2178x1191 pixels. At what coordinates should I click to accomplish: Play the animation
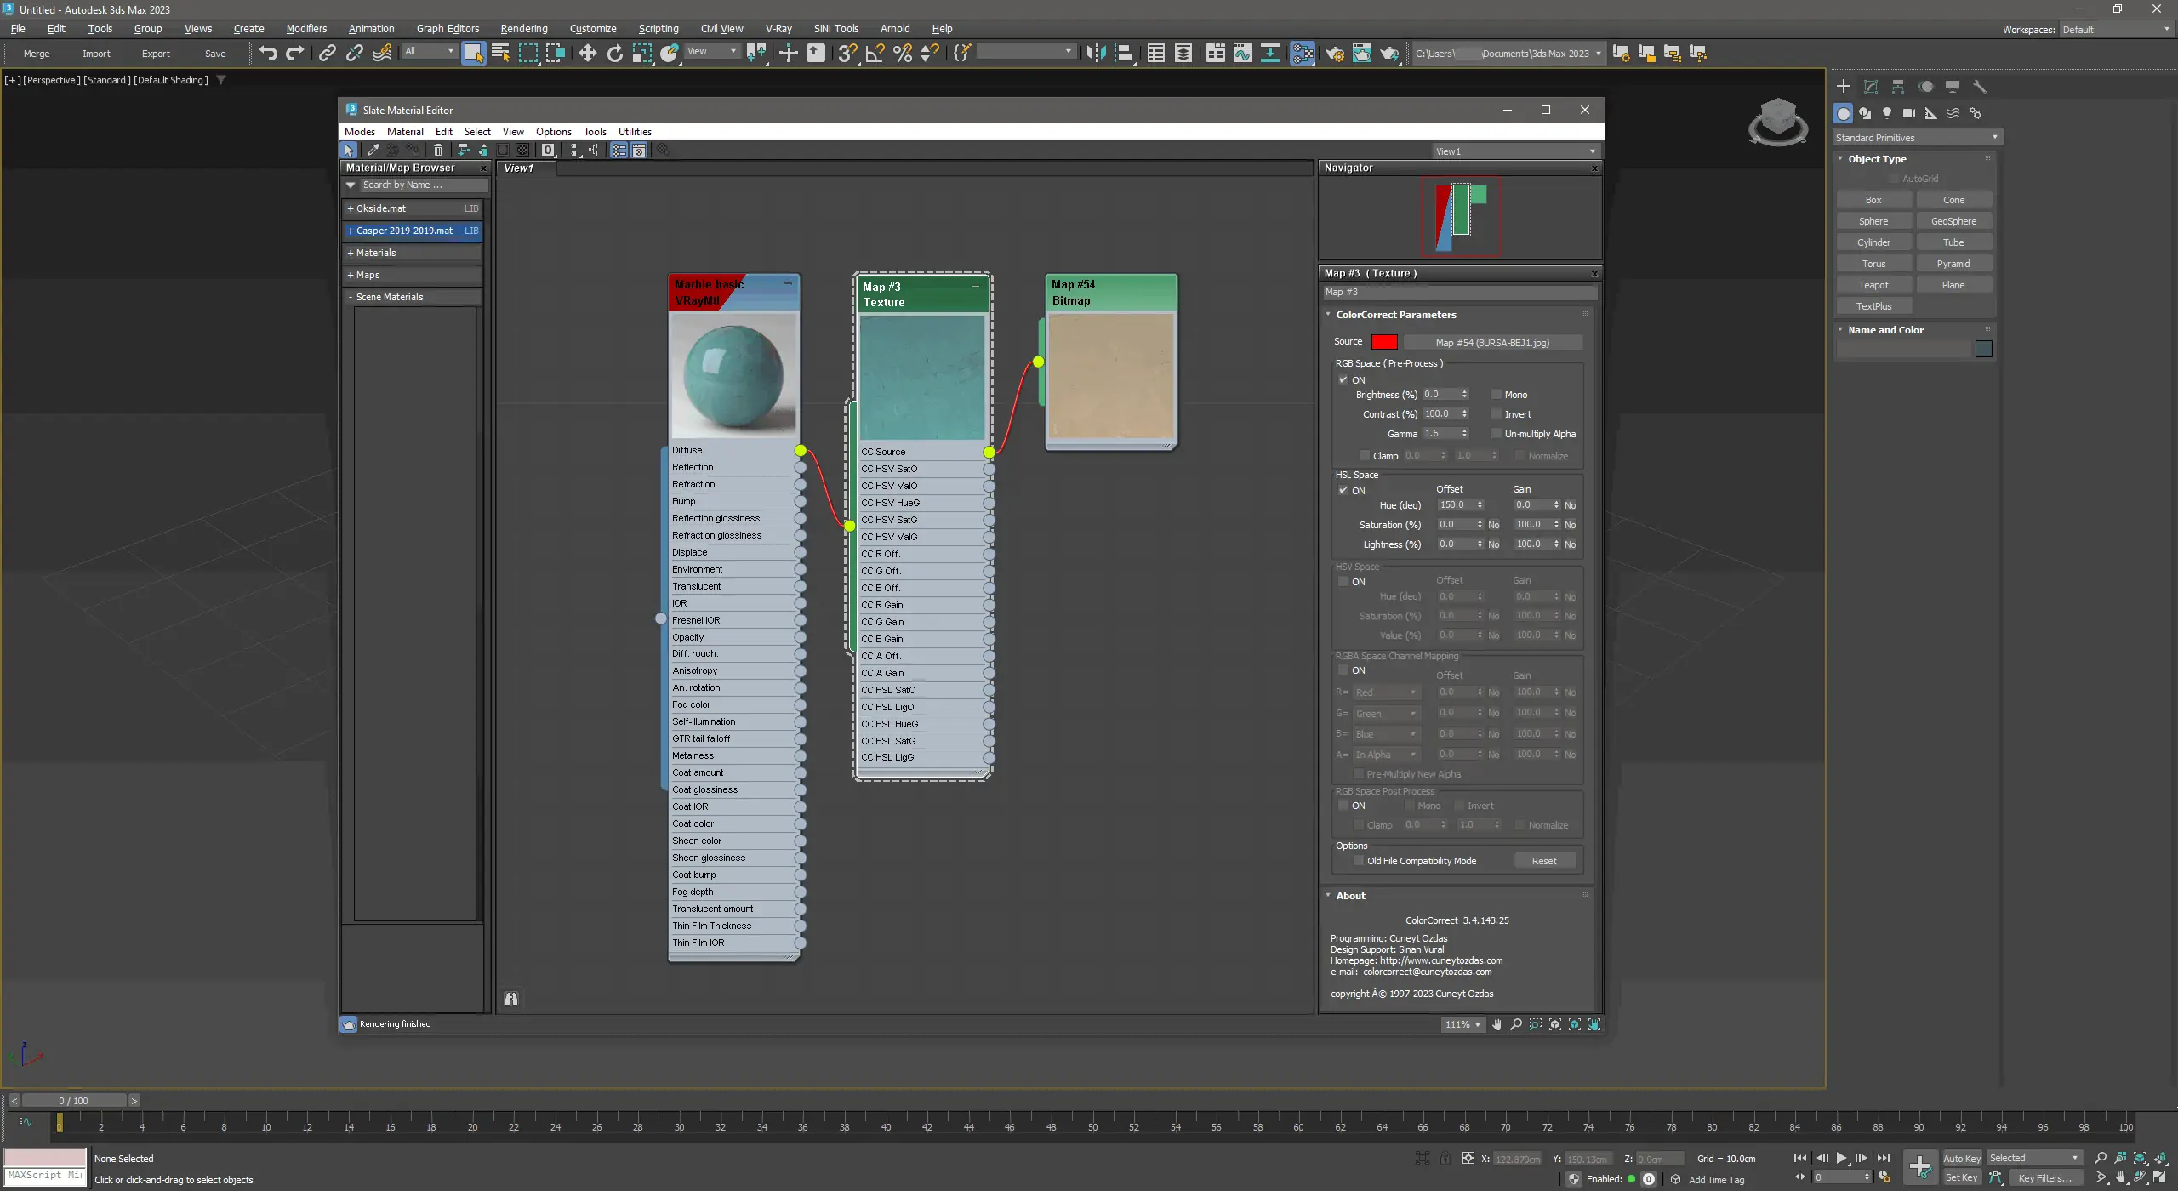[1841, 1158]
